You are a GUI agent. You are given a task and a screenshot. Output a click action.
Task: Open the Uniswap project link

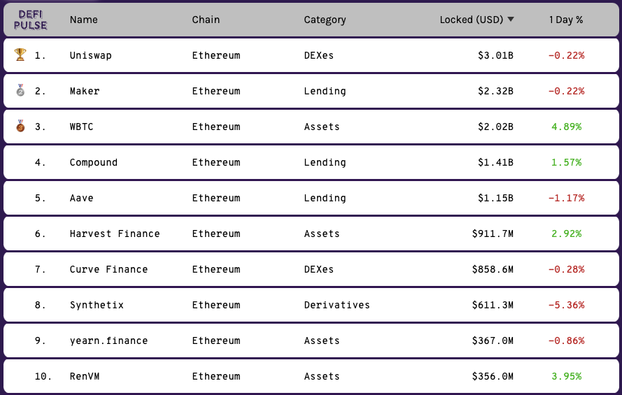click(x=91, y=55)
